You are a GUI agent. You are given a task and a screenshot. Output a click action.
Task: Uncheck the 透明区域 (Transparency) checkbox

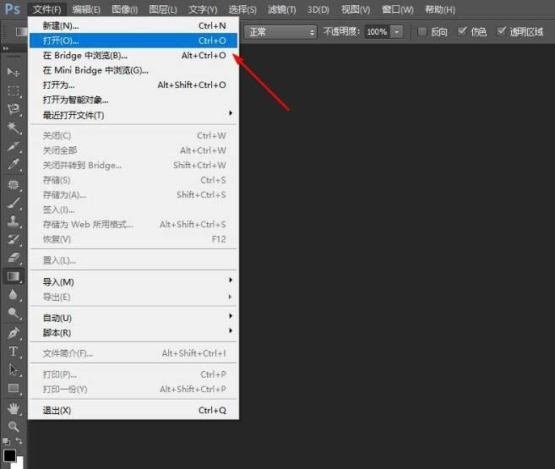tap(502, 31)
